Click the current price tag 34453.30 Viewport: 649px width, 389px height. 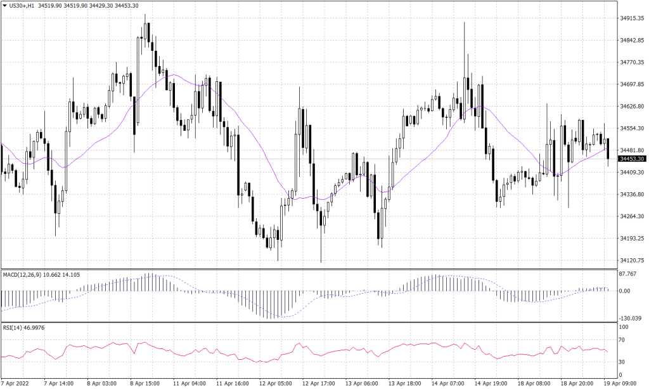coord(632,159)
